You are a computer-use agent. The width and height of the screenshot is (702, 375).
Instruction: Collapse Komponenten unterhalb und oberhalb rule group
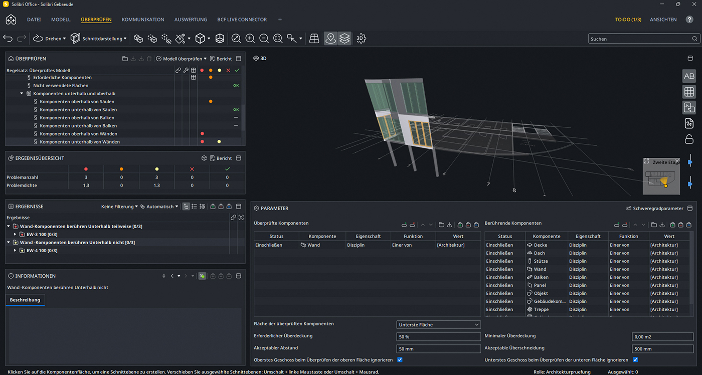coord(21,93)
